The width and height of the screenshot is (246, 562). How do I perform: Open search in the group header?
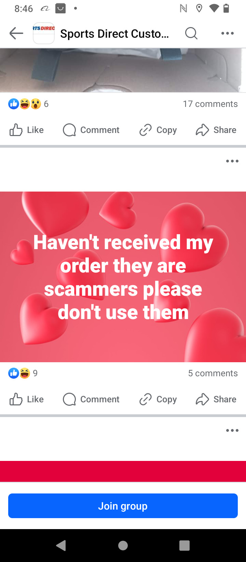(191, 33)
